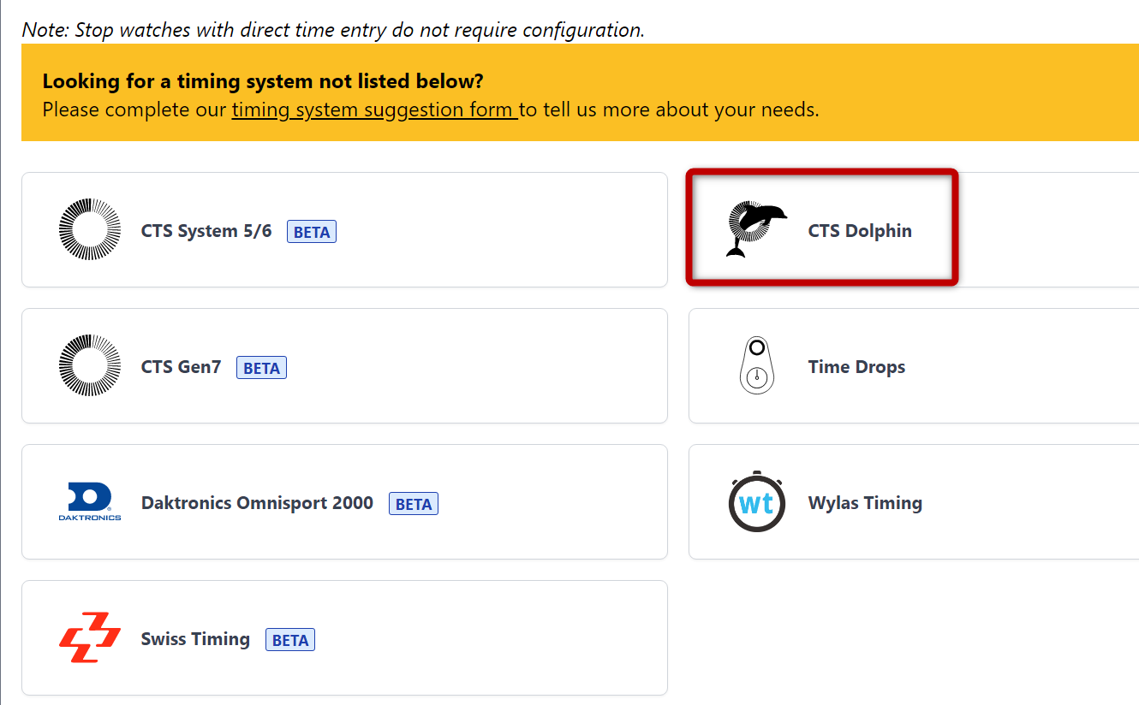Click the BETA badge on Daktronics Omnisport 2000

414,504
